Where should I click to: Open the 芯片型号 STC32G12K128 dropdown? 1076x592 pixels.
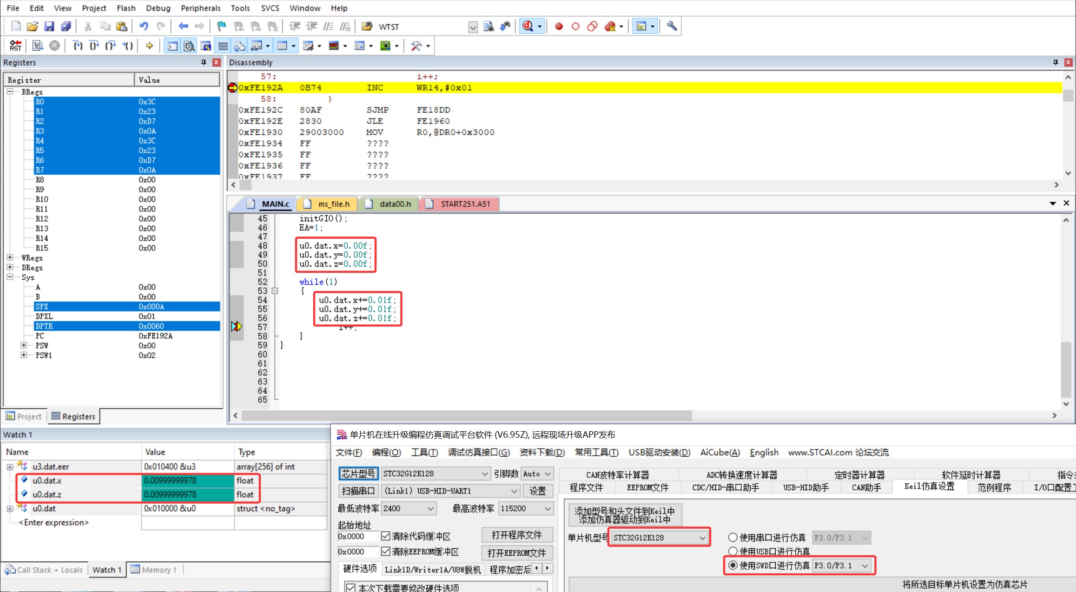[436, 474]
